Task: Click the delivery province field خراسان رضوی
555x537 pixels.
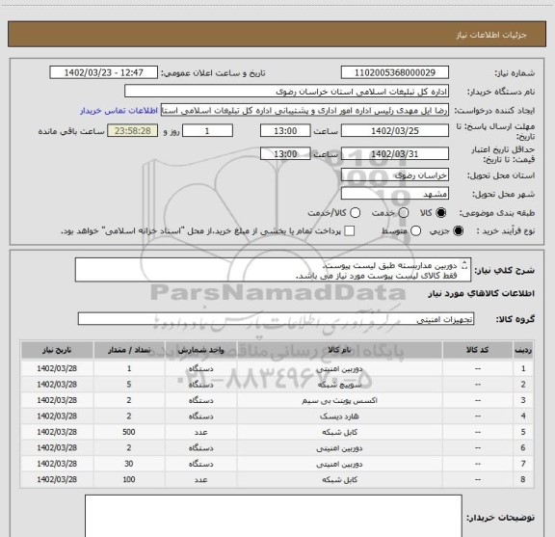Action: coord(395,175)
